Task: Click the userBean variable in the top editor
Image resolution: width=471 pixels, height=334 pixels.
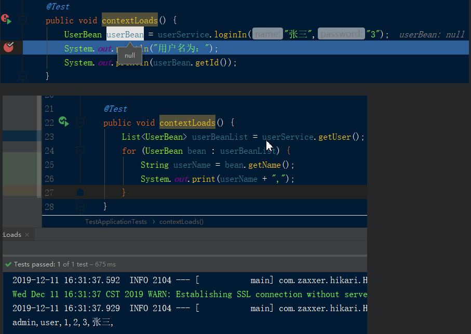Action: [125, 34]
